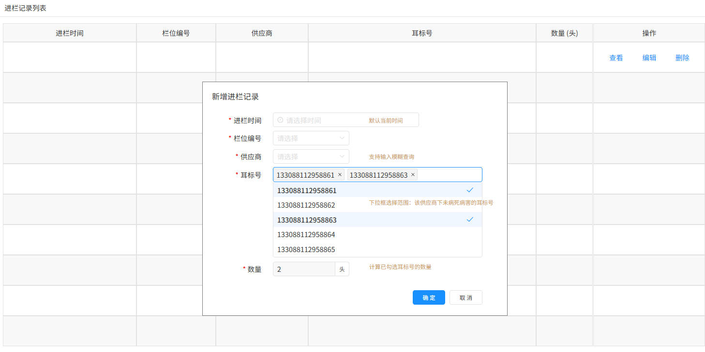Expand the 供应商 chevron arrow
The height and width of the screenshot is (352, 705).
342,156
